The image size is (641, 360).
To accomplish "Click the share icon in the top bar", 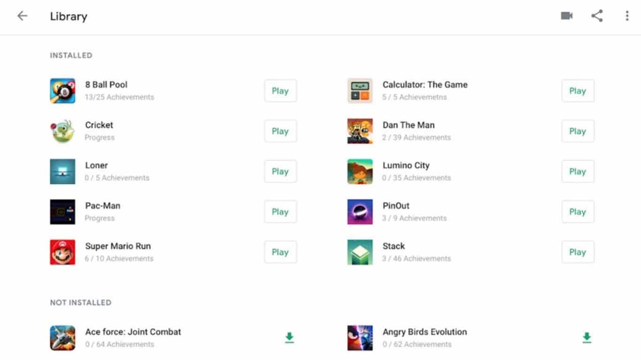I will tap(596, 15).
